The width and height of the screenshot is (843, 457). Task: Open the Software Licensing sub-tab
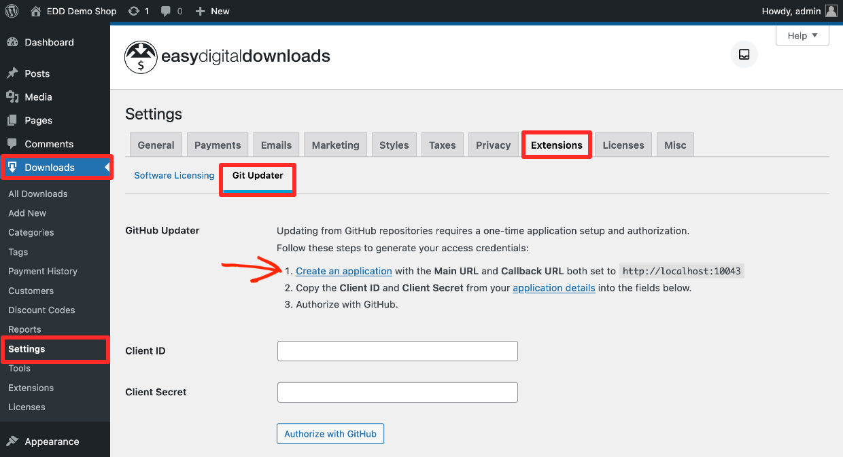(x=174, y=175)
